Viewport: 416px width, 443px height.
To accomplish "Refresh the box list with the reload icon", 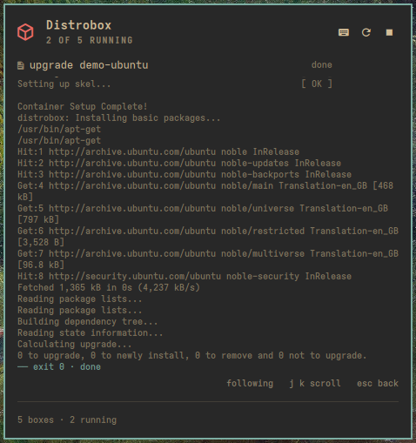I will tap(366, 32).
